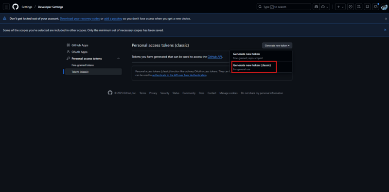Screen dimensions: 389x192
Task: Click the GitHub API link
Action: pyautogui.click(x=215, y=57)
